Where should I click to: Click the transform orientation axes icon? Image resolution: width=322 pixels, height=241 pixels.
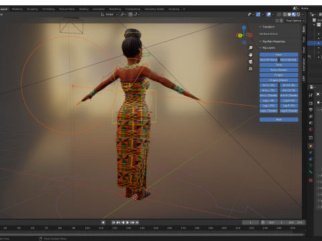click(x=103, y=15)
